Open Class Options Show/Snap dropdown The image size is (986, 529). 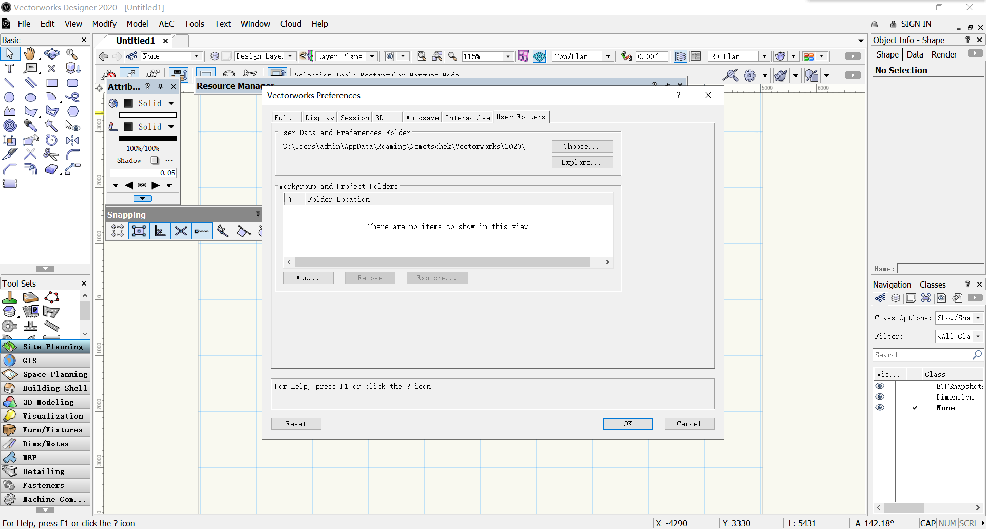click(959, 318)
